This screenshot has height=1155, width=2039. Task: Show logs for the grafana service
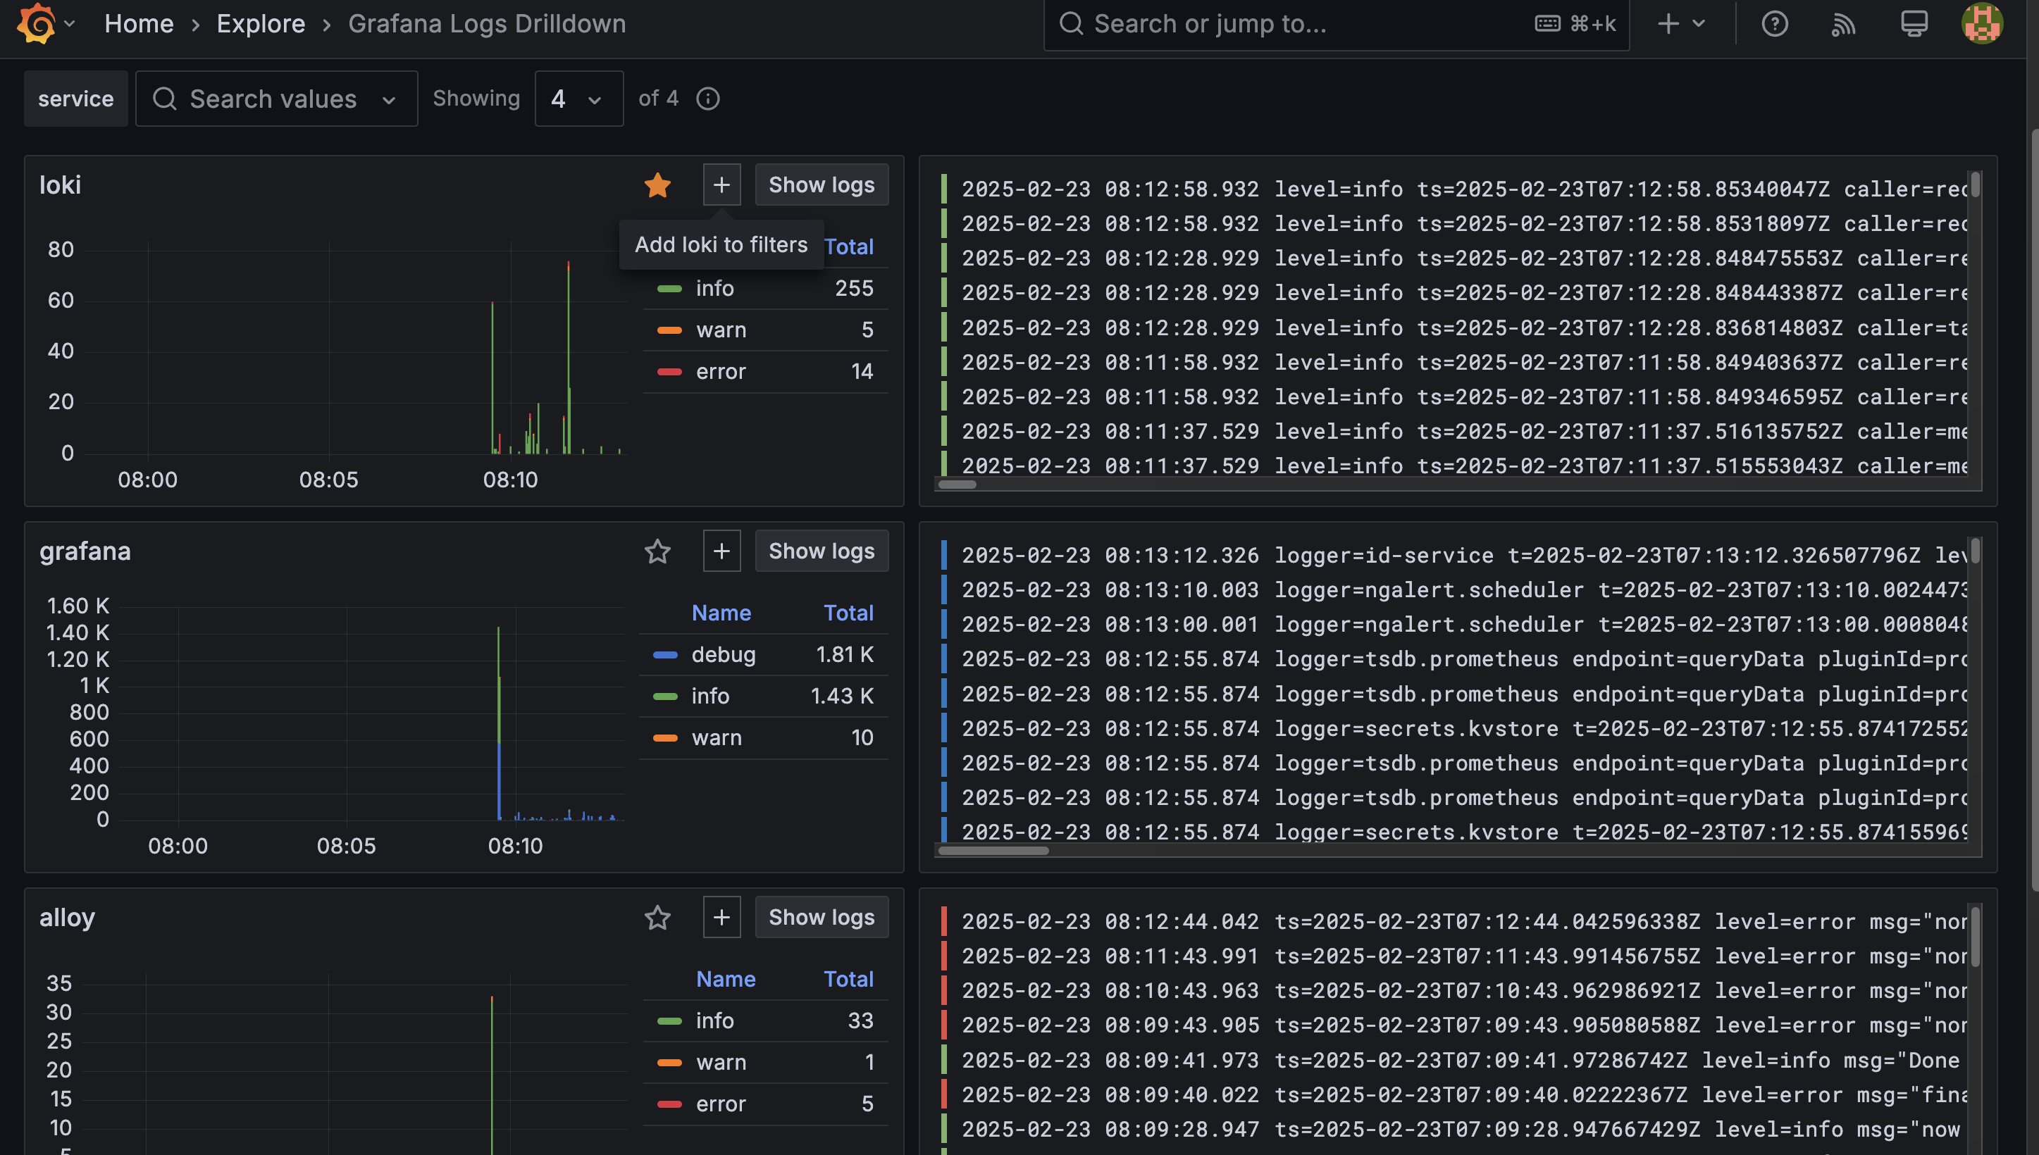821,551
